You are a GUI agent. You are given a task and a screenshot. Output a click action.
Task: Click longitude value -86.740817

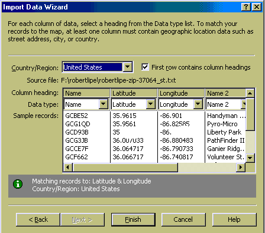176,157
